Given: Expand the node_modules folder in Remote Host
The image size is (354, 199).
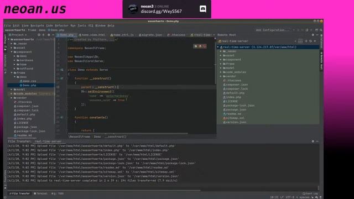Looking at the screenshot, I should 221,72.
